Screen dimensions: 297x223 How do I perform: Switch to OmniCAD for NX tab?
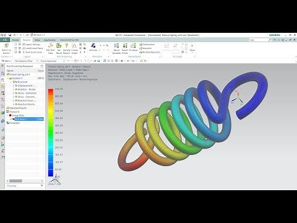pos(69,40)
